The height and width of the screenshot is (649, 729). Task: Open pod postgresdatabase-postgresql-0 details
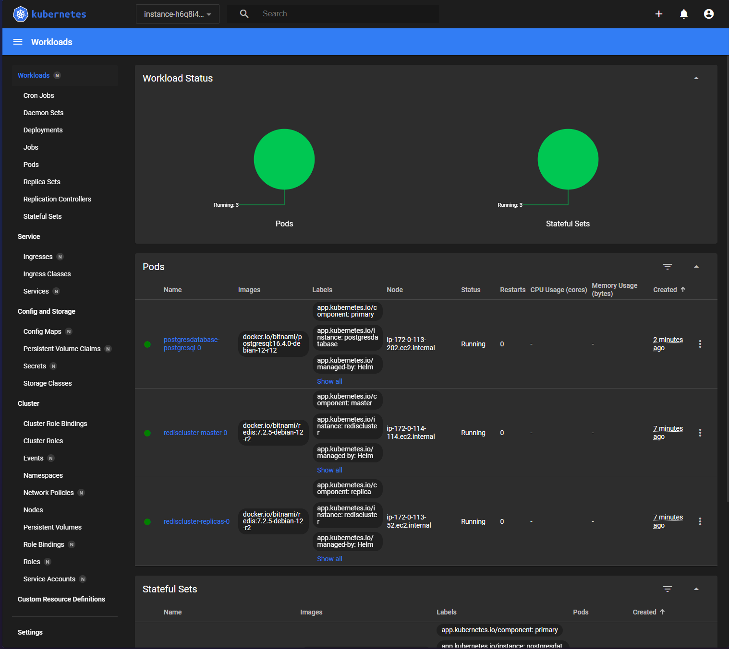[191, 343]
